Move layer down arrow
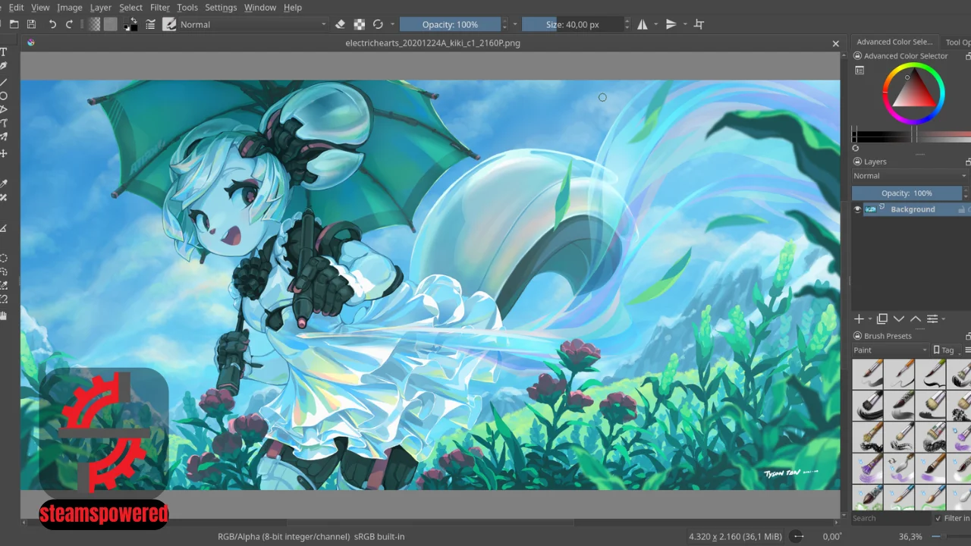The width and height of the screenshot is (971, 546). pos(899,319)
